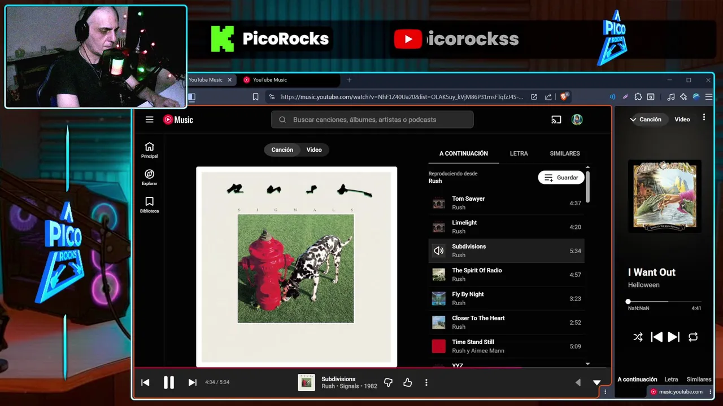Click the left triangle arrow in player bar

point(578,382)
